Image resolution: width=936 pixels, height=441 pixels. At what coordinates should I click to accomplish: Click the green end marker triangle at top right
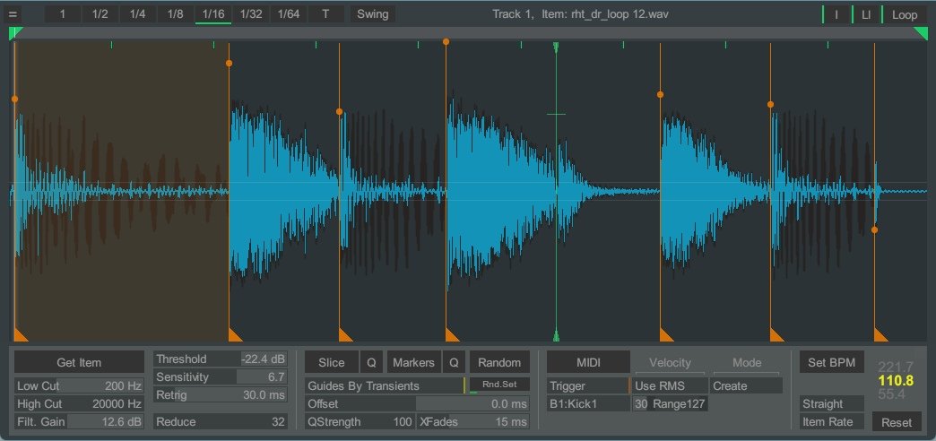(x=921, y=33)
